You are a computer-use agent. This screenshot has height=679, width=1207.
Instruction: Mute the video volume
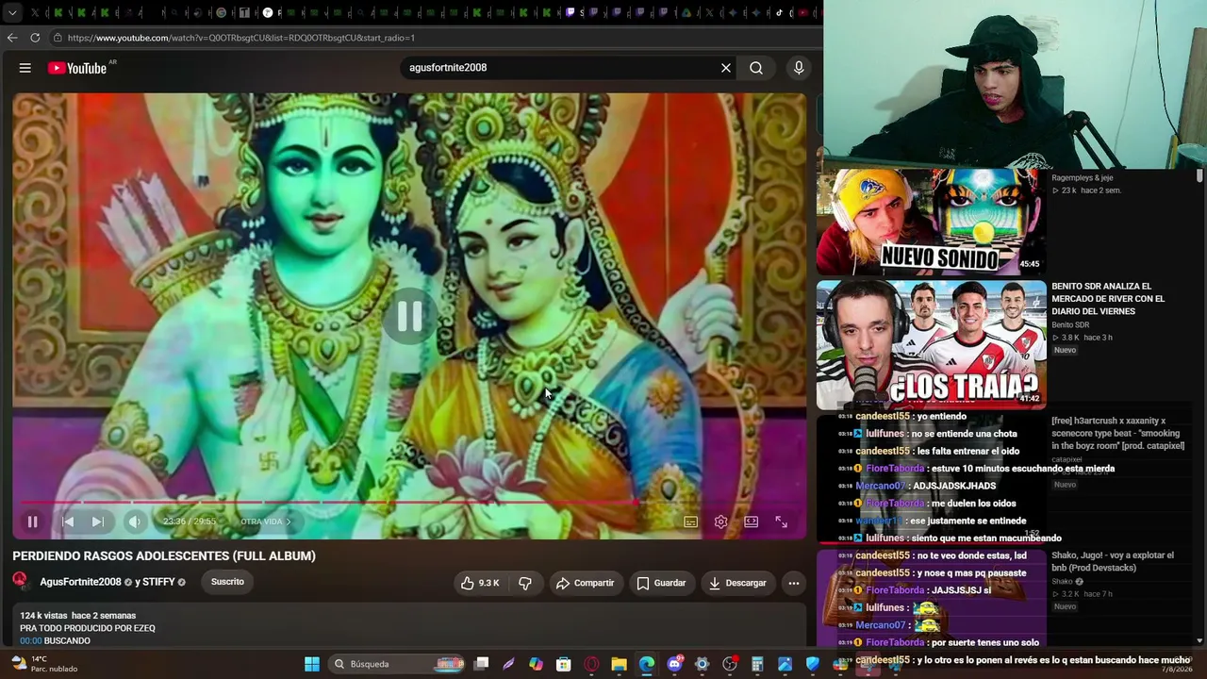(x=135, y=522)
